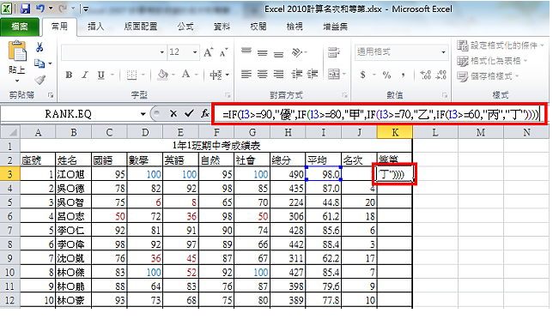Center text horizontally

point(263,75)
